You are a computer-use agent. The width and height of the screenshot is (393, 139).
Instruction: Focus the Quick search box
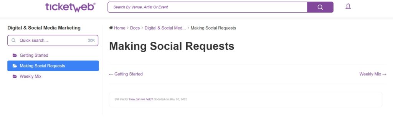pos(53,40)
